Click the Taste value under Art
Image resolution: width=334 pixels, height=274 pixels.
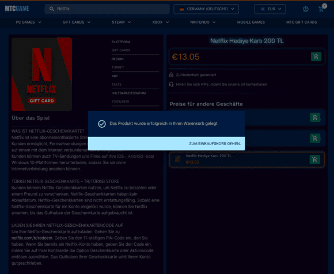(116, 85)
